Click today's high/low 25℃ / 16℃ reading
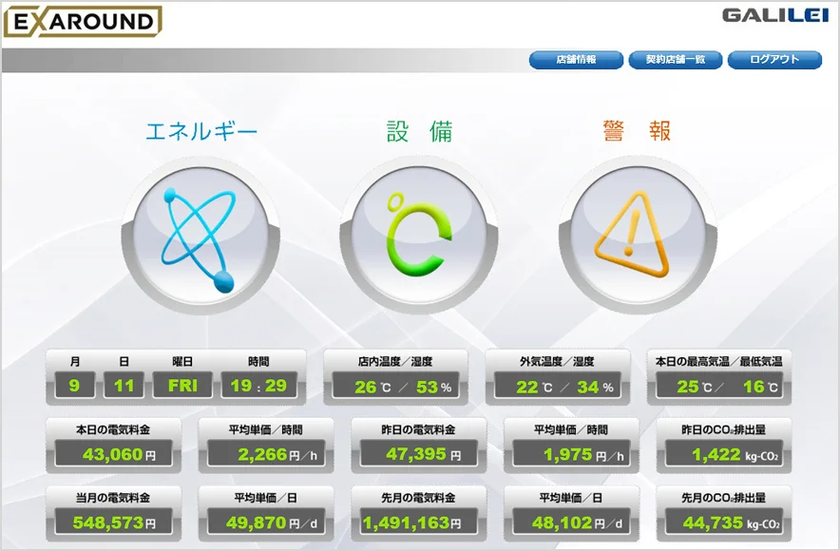The height and width of the screenshot is (551, 840). 719,386
